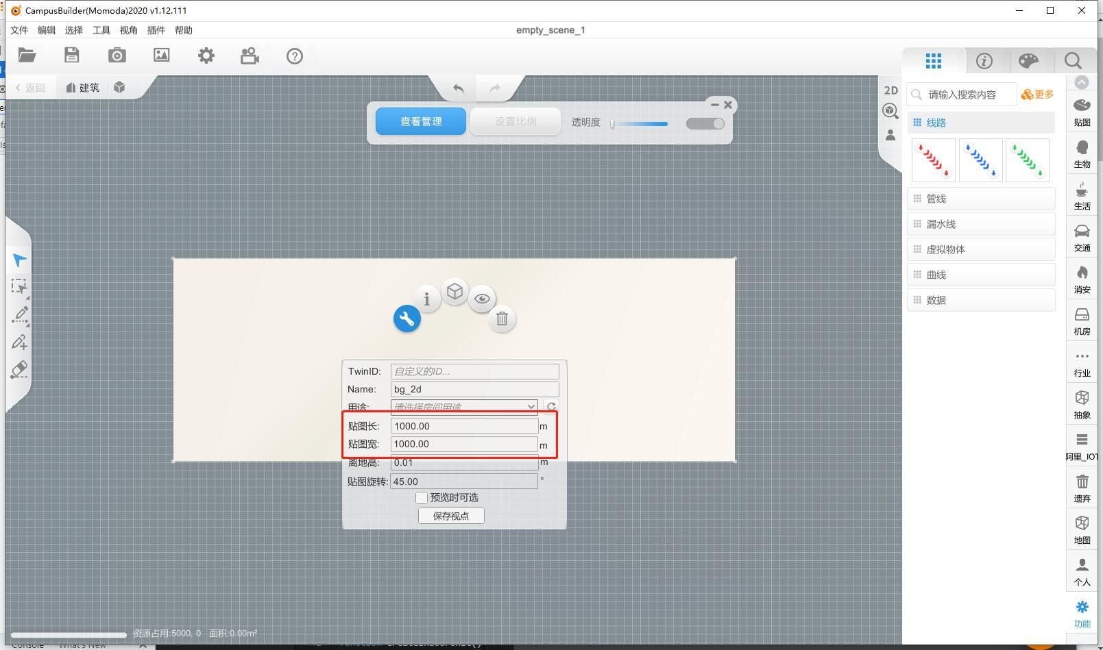Check 预览时可选 checkbox
Image resolution: width=1103 pixels, height=650 pixels.
point(422,498)
